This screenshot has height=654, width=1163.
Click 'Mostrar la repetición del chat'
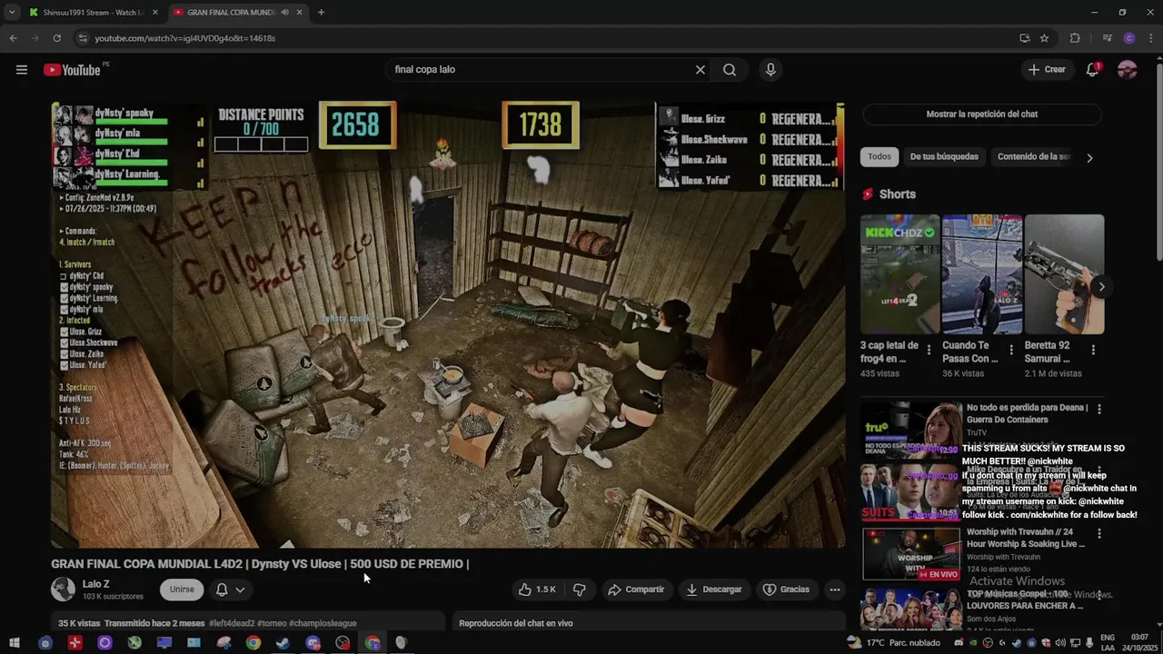click(x=981, y=114)
